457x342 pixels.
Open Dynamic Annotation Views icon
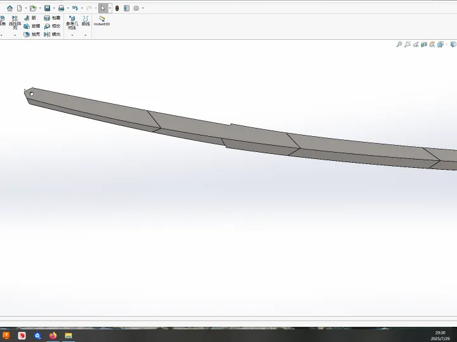432,44
